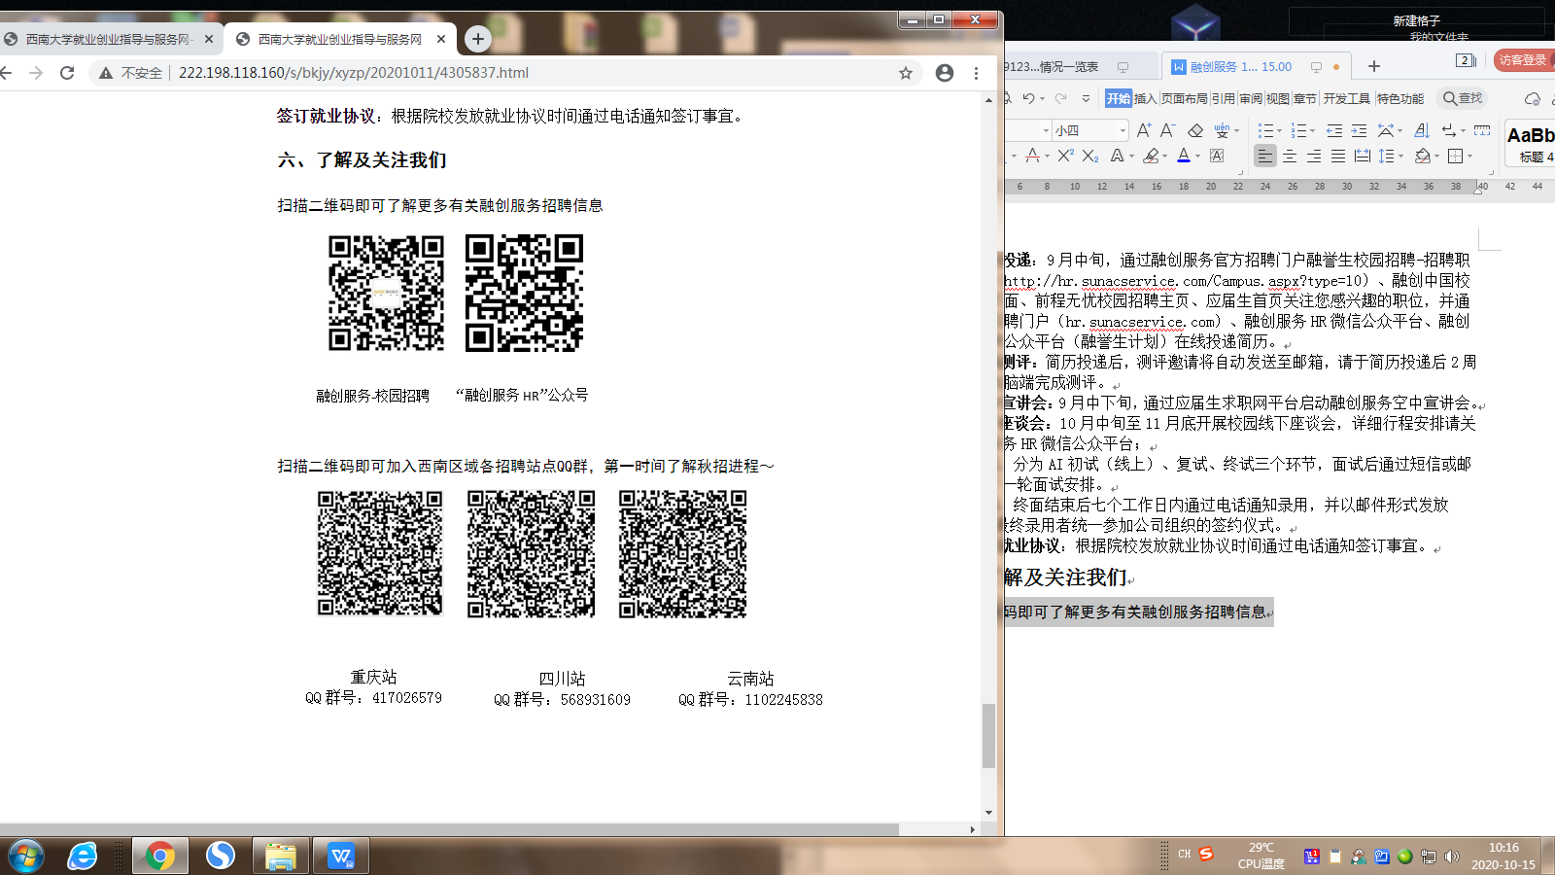Viewport: 1555px width, 875px height.
Task: Click the 查找 search button
Action: tap(1463, 98)
